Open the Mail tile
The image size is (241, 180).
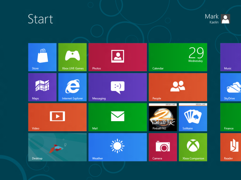pos(117,117)
